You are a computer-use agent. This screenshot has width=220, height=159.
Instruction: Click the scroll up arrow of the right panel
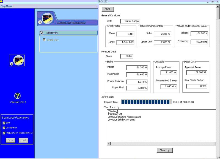pyautogui.click(x=218, y=6)
